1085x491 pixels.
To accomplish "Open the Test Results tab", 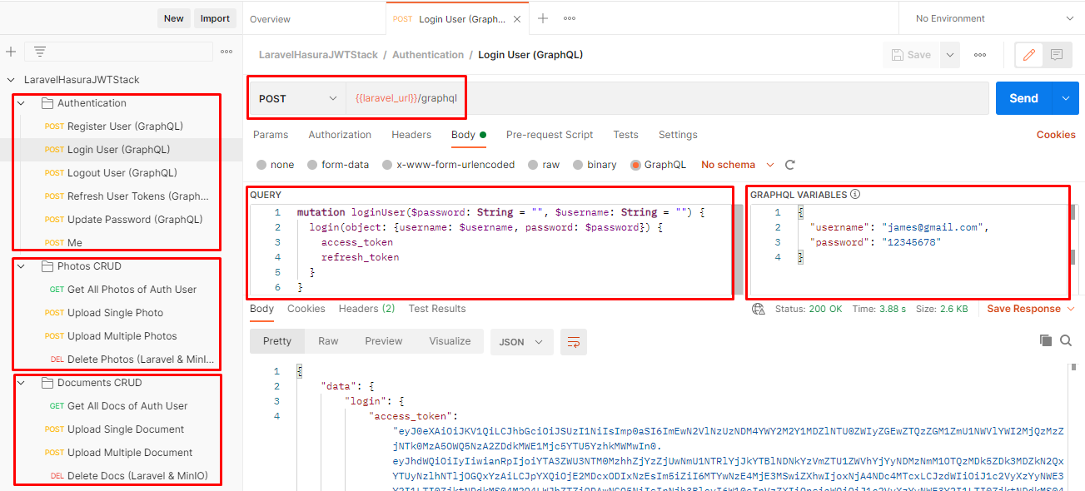I will pos(437,309).
